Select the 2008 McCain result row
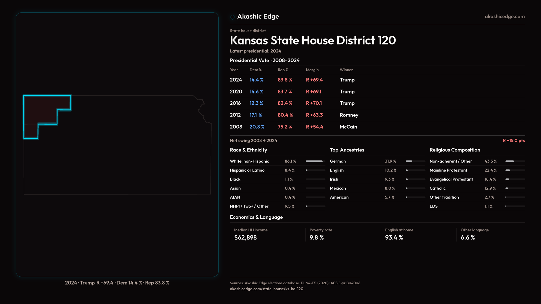 click(x=293, y=127)
